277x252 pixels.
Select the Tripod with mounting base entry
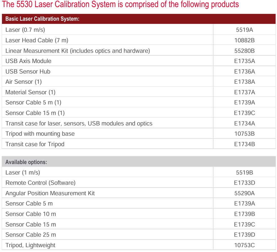[40, 134]
